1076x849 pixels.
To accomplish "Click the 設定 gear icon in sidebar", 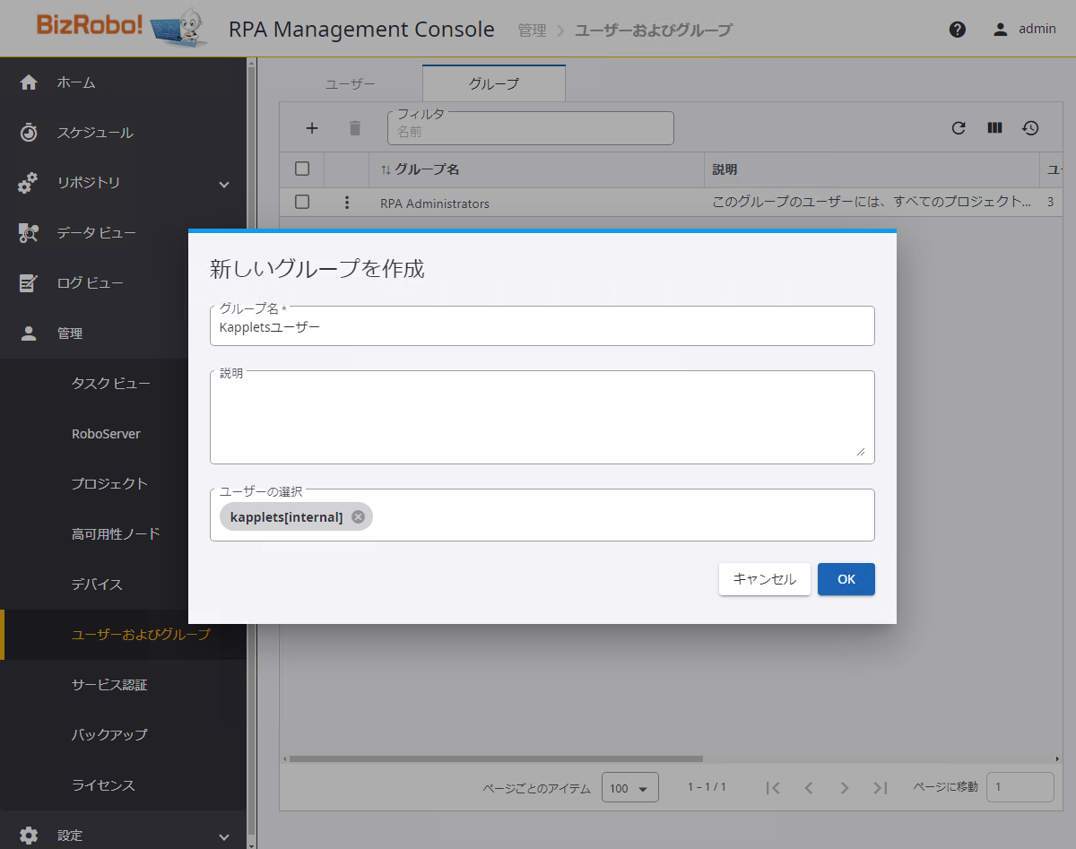I will pyautogui.click(x=29, y=836).
